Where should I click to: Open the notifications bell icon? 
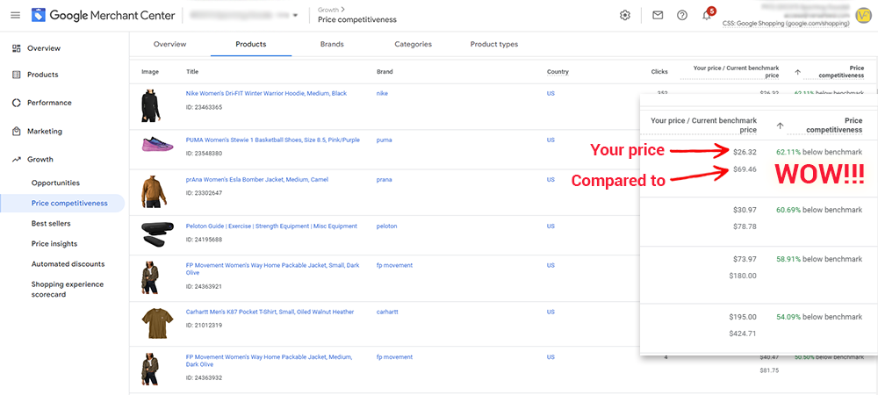click(707, 16)
